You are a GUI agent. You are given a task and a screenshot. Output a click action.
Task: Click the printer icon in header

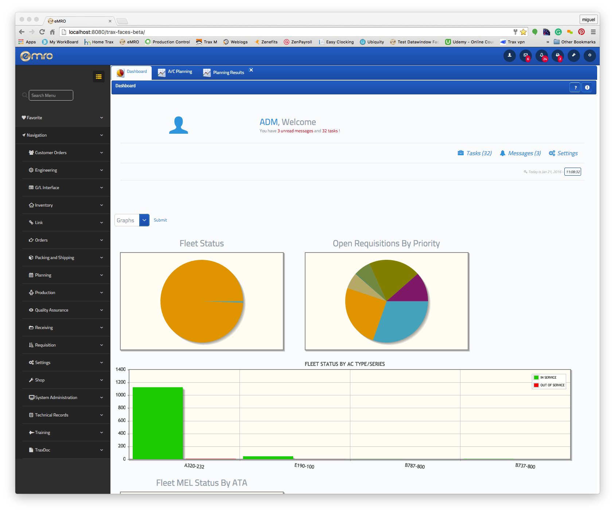557,56
